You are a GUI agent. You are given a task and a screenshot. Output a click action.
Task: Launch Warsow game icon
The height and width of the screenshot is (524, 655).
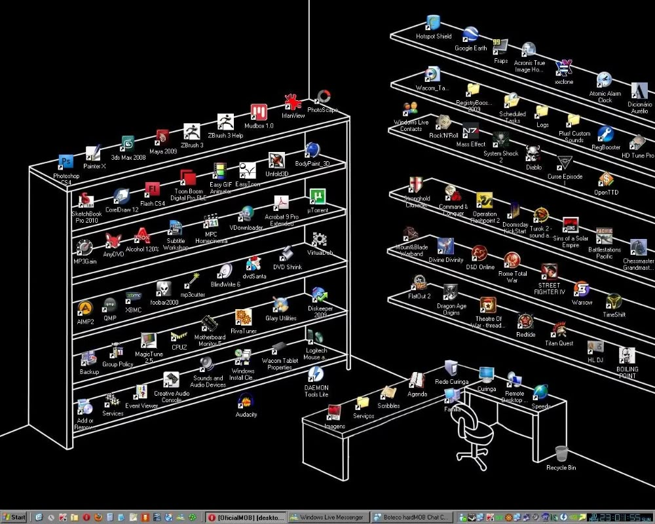[x=581, y=289]
